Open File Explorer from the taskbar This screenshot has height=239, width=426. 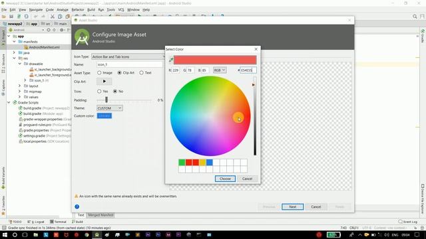coord(35,234)
